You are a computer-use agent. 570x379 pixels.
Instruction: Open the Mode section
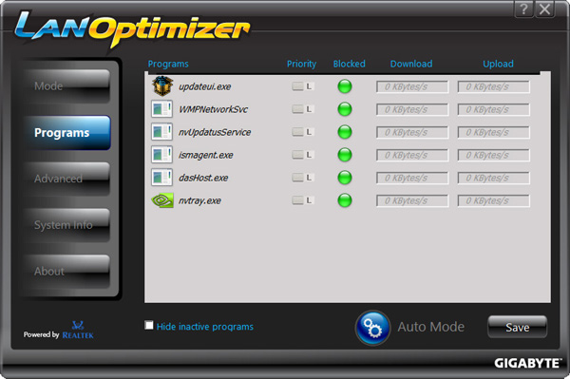[x=67, y=86]
